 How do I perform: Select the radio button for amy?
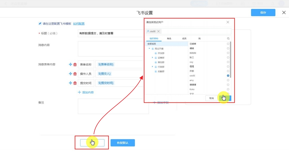pos(228,80)
